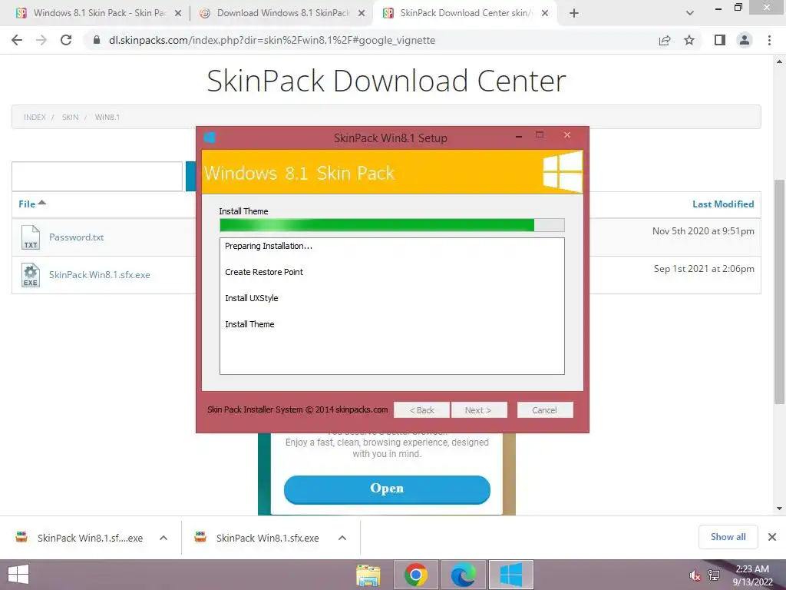Image resolution: width=786 pixels, height=590 pixels.
Task: Select 'Create Restore Point' log line
Action: pos(264,272)
